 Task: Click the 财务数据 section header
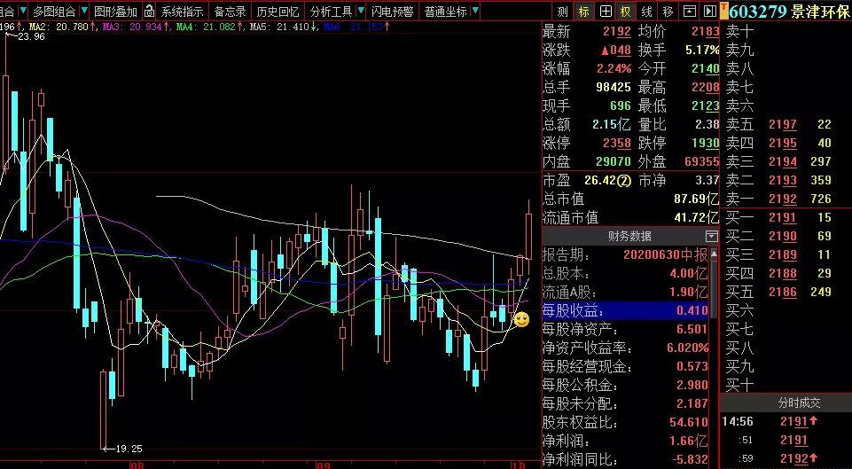click(629, 236)
